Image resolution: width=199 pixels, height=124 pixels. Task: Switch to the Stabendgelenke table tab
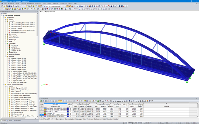tap(60, 119)
